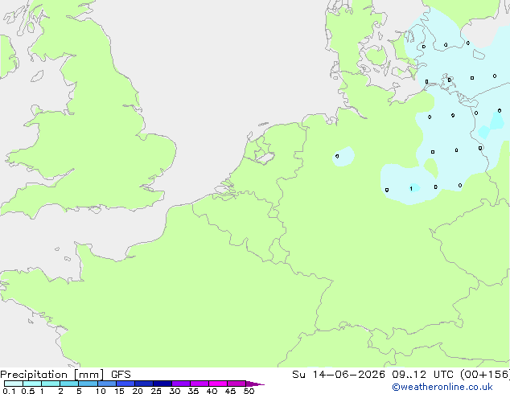Click the 2–5 mm legend swatch
The width and height of the screenshot is (510, 394).
pos(69,384)
